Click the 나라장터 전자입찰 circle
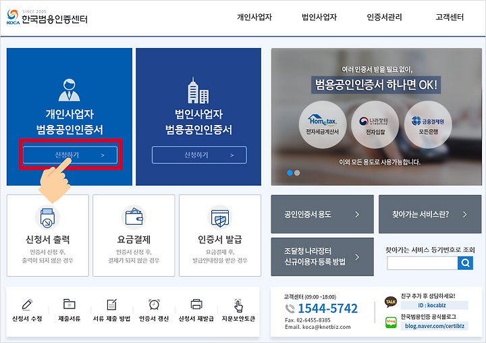The height and width of the screenshot is (343, 486). (x=375, y=124)
